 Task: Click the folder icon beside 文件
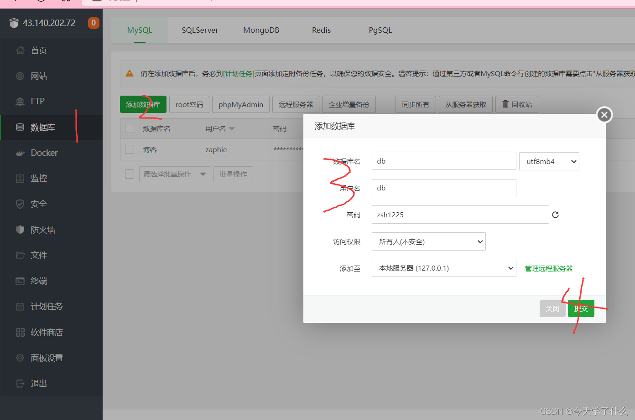(20, 255)
